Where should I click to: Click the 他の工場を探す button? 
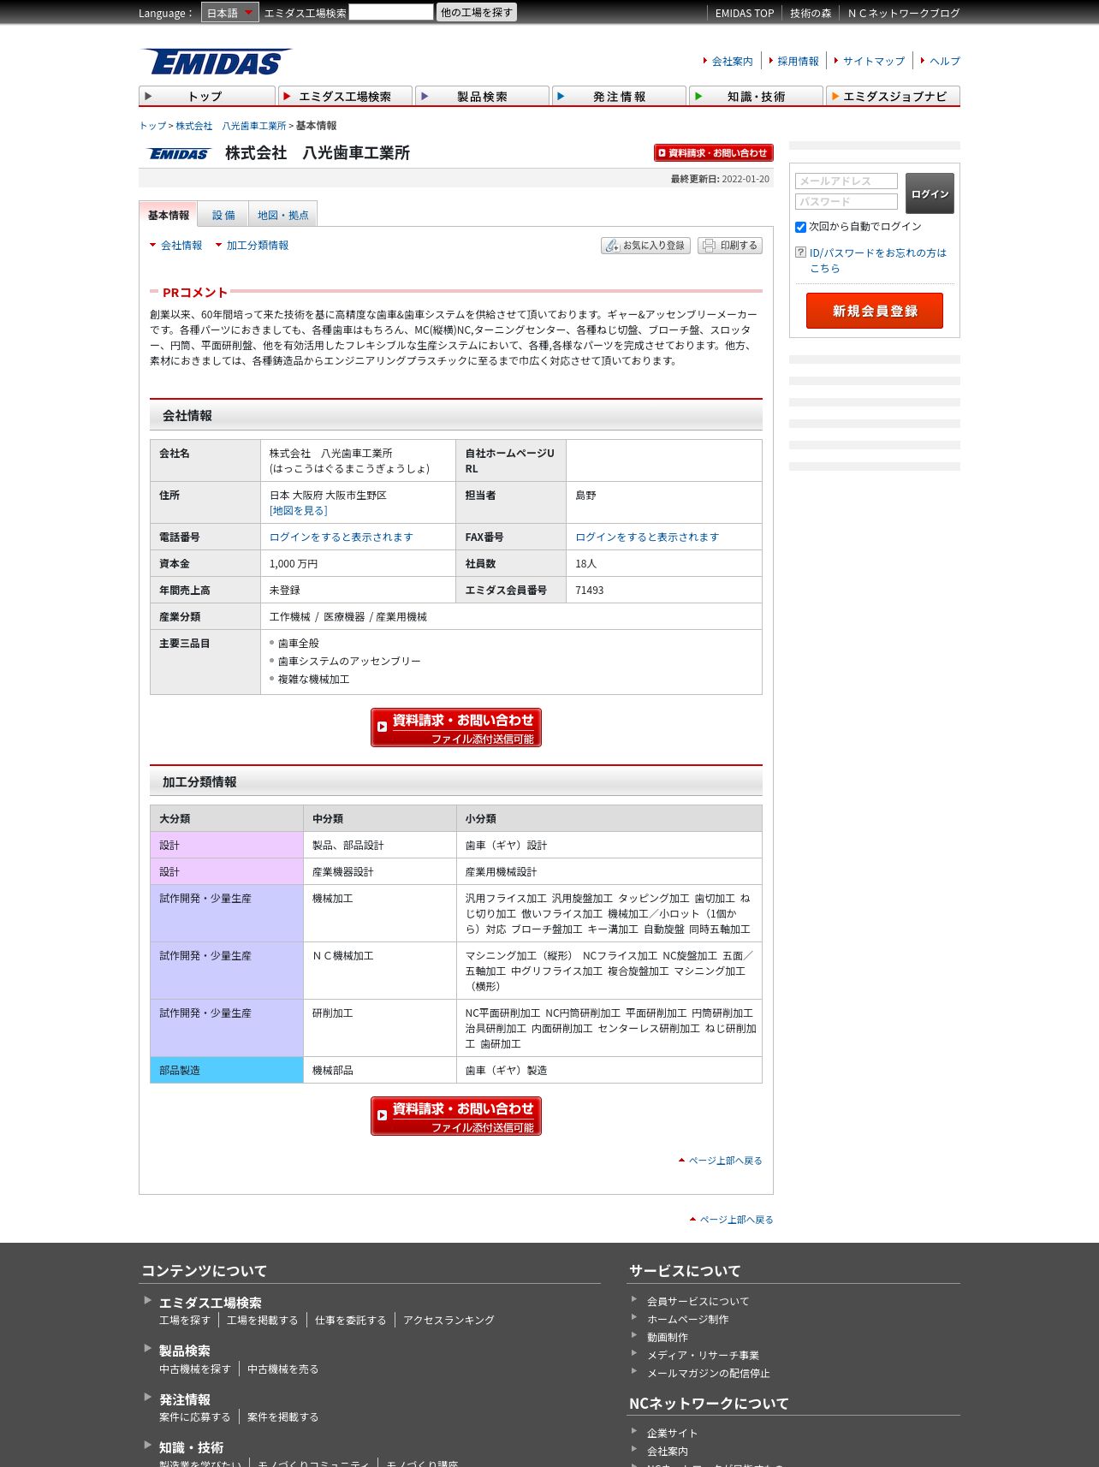click(477, 12)
